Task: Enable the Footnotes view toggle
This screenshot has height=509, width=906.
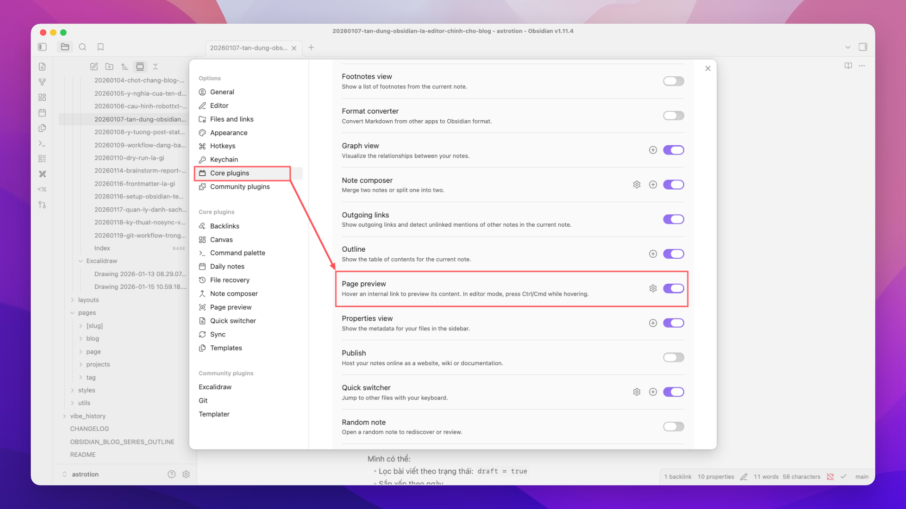Action: [673, 81]
